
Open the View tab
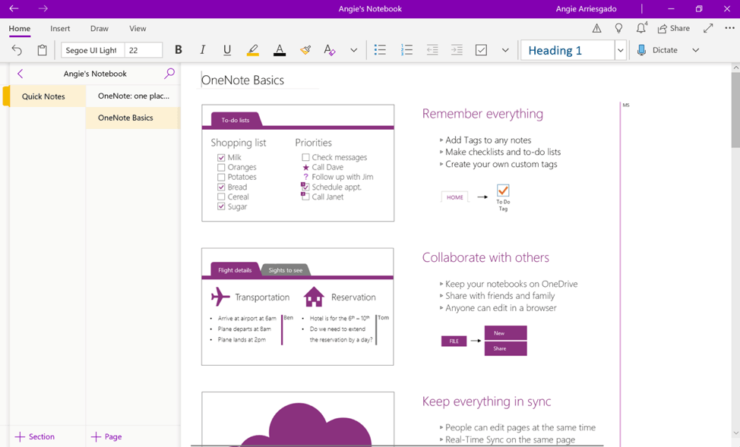[138, 29]
